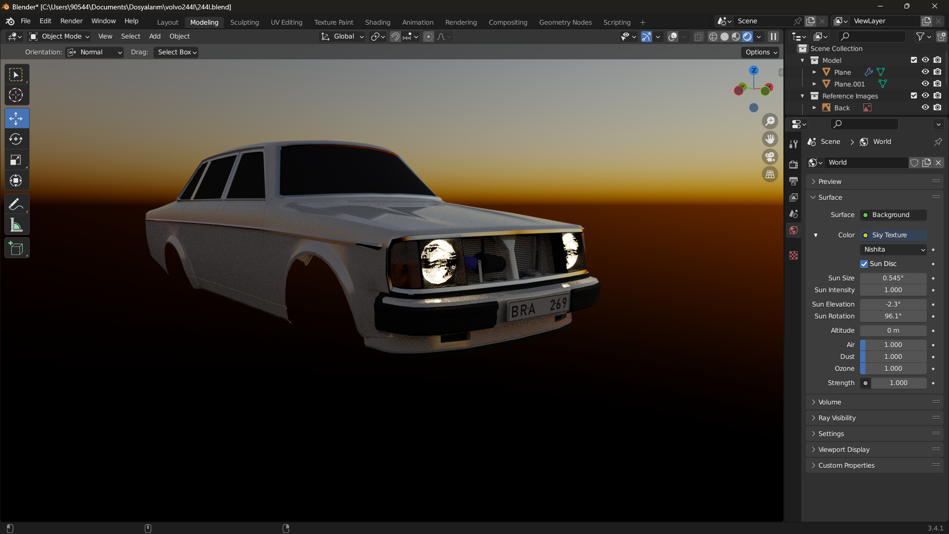This screenshot has height=534, width=949.
Task: Switch to wireframe viewport shading
Action: pos(713,37)
